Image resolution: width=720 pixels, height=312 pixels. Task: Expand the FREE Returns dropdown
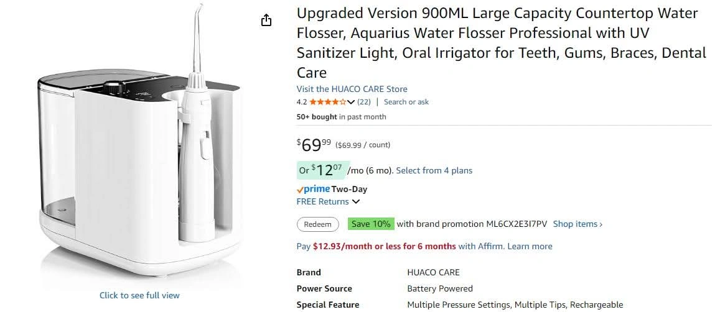point(355,201)
